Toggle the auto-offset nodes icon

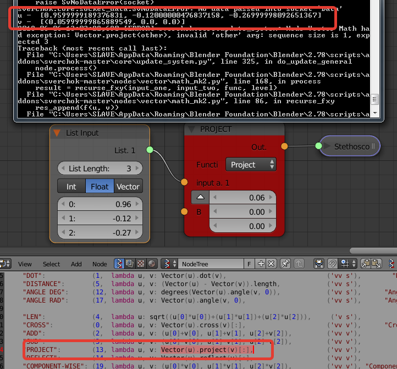pos(319,264)
